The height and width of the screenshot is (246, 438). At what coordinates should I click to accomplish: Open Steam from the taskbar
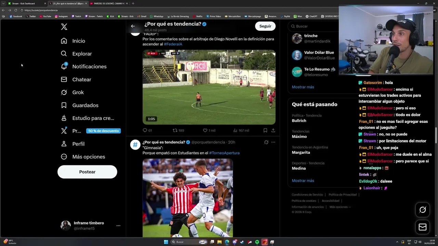(x=242, y=242)
